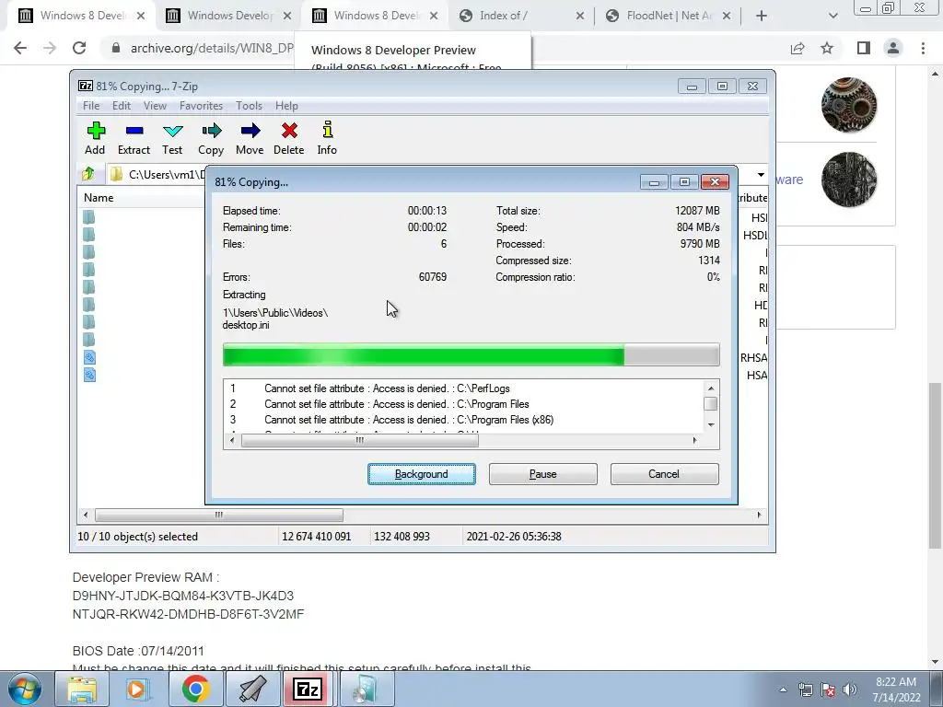The height and width of the screenshot is (707, 943).
Task: Click the Test toolbar icon
Action: (172, 138)
